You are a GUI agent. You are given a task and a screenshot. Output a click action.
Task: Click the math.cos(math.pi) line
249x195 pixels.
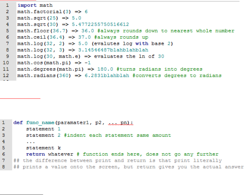[54, 63]
